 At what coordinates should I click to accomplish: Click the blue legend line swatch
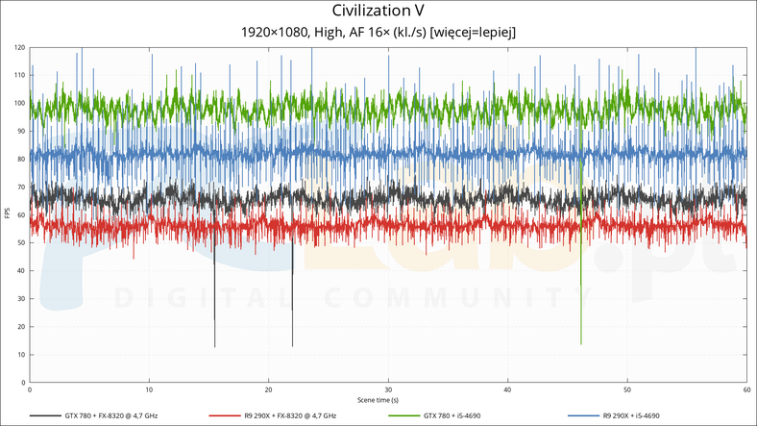click(x=583, y=415)
